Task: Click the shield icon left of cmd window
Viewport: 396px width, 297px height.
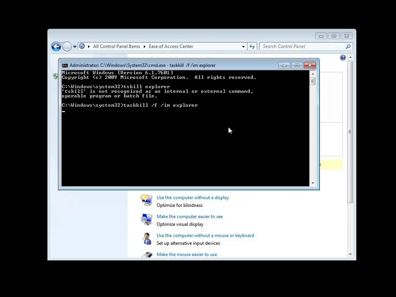Action: 56,76
